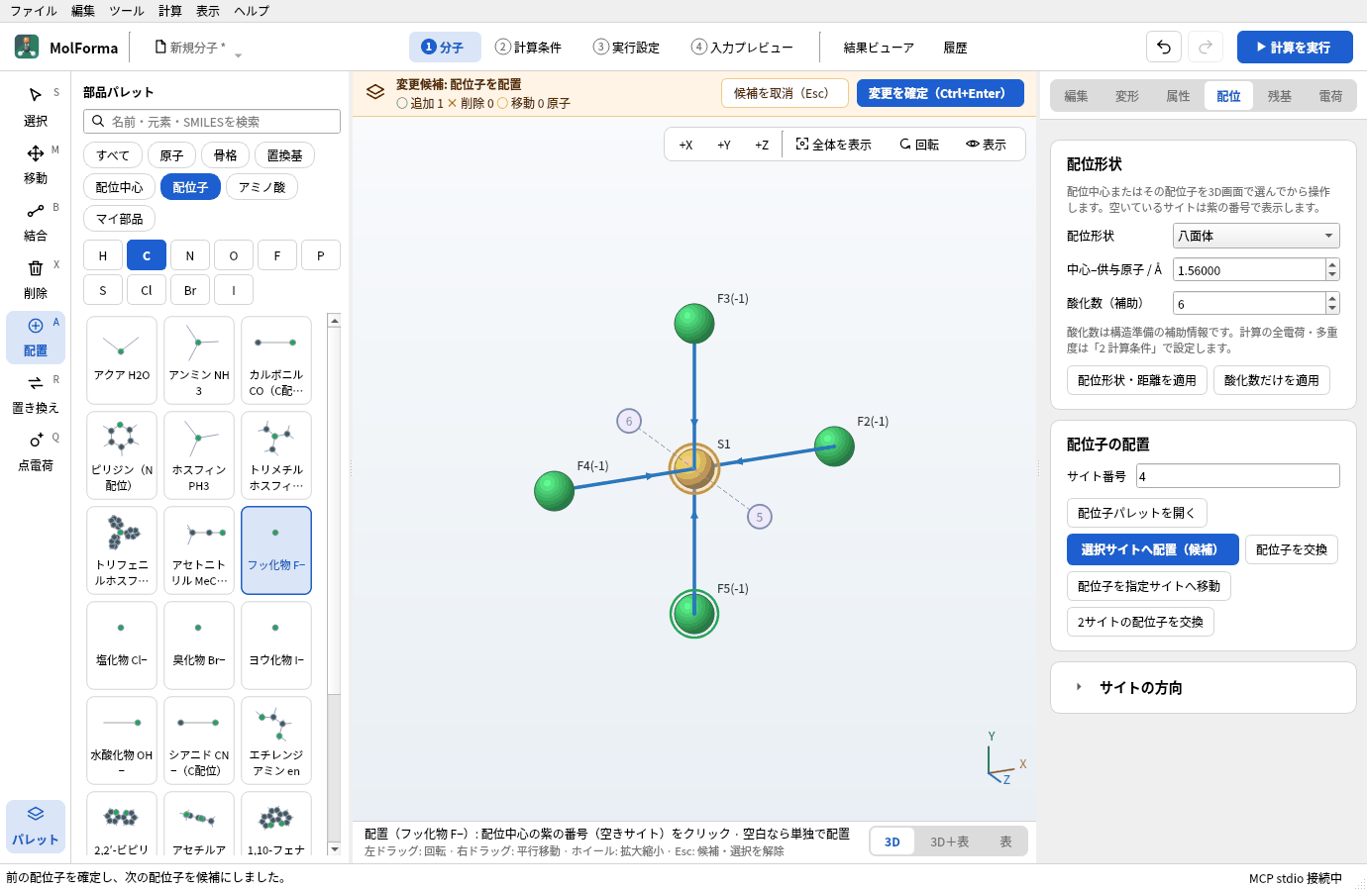Select the 置き換え replace tool

point(36,394)
